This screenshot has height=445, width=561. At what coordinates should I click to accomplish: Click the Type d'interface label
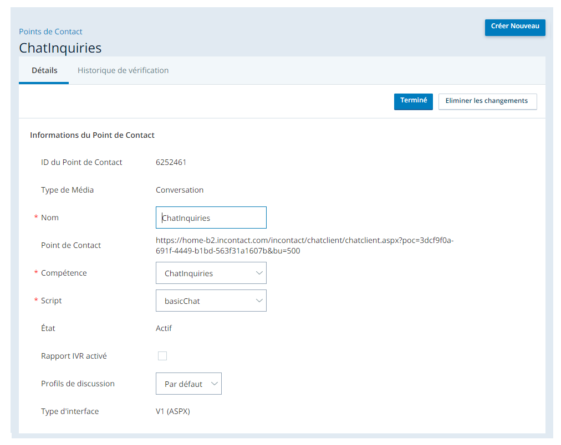tap(70, 411)
